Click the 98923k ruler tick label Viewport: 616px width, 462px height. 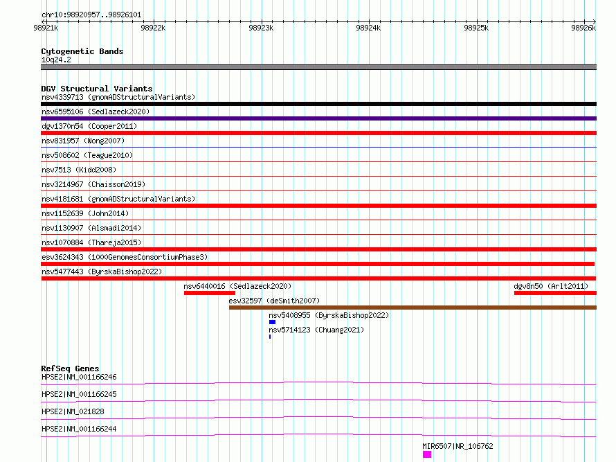[x=261, y=28]
